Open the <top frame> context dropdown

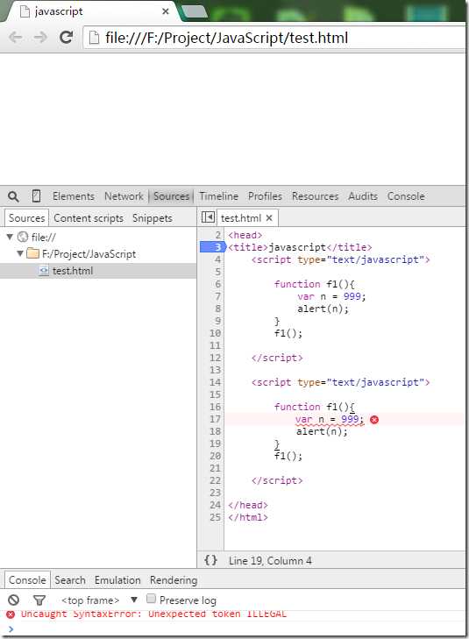[x=99, y=600]
